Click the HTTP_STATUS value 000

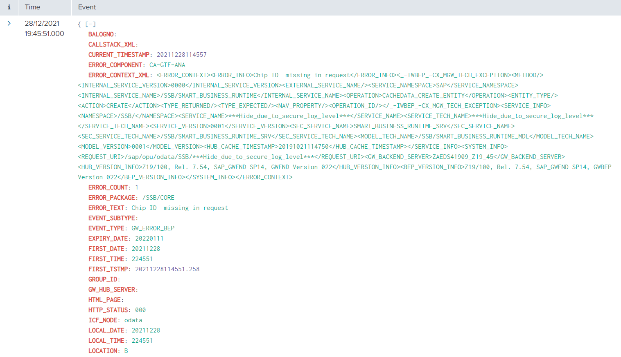click(140, 310)
